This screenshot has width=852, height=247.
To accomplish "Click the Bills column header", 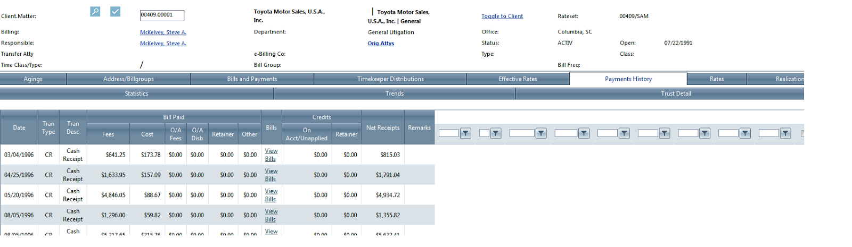I will [272, 128].
